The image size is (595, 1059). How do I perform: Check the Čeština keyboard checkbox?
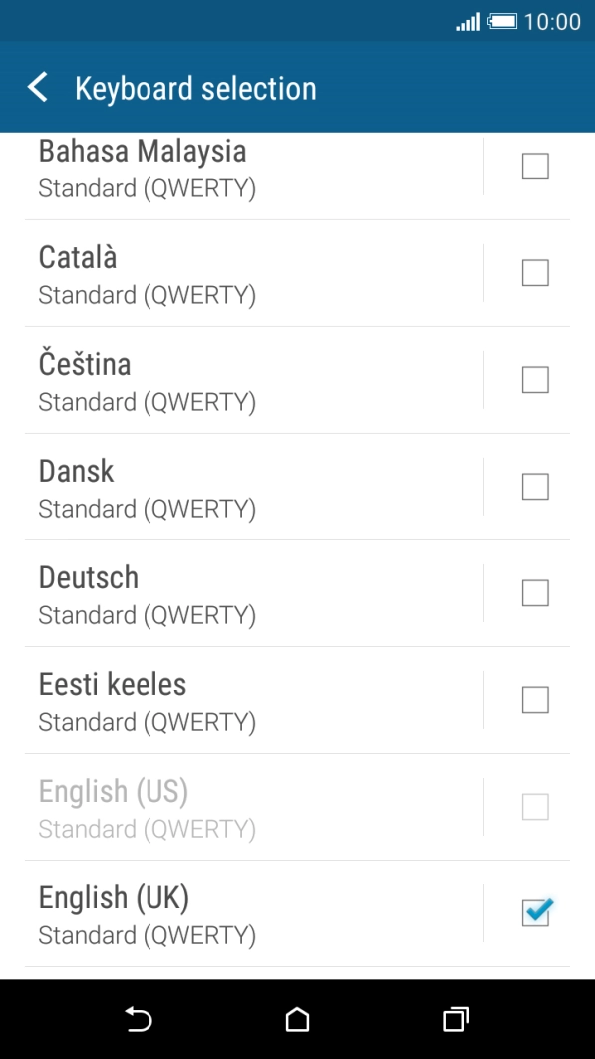point(534,379)
